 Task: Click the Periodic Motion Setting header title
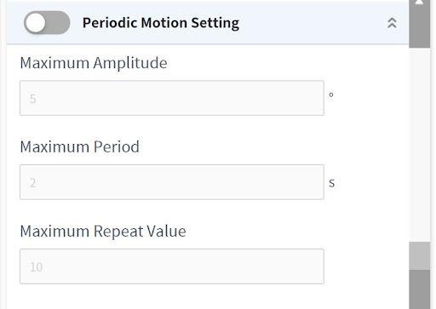coord(161,23)
